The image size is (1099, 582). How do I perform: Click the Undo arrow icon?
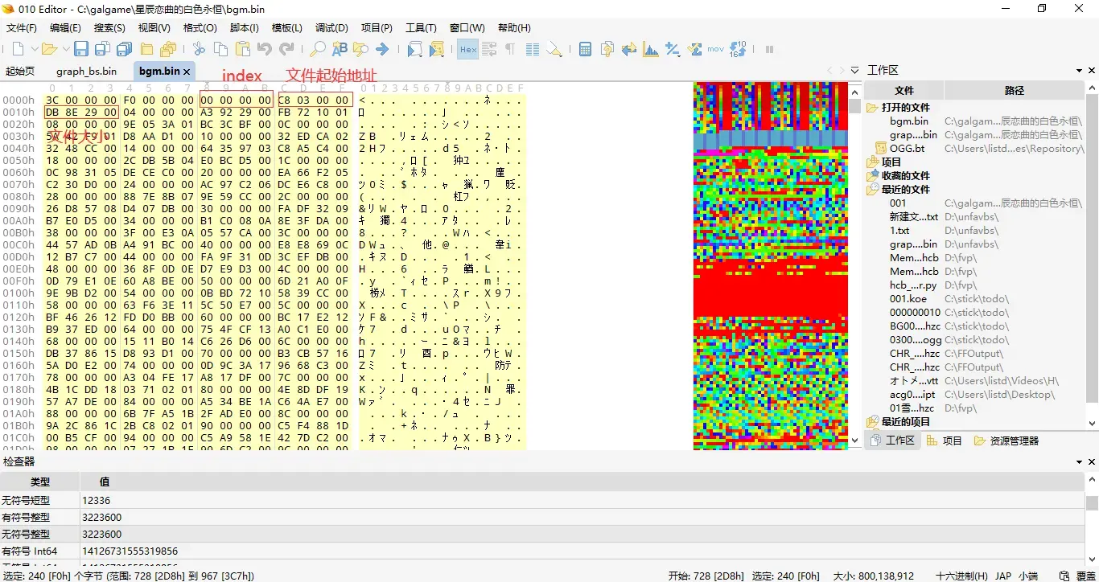pyautogui.click(x=264, y=49)
